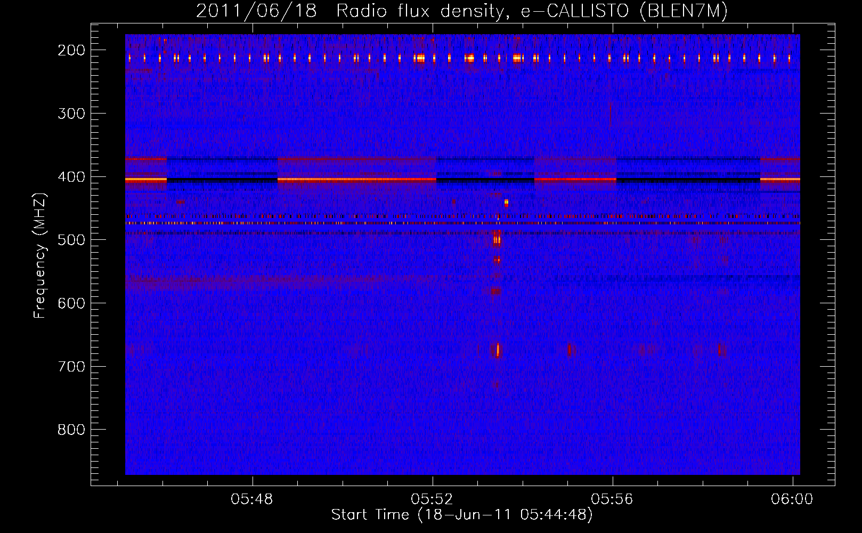Viewport: 862px width, 533px height.
Task: Click the 05:48 time tick label
Action: click(x=252, y=499)
